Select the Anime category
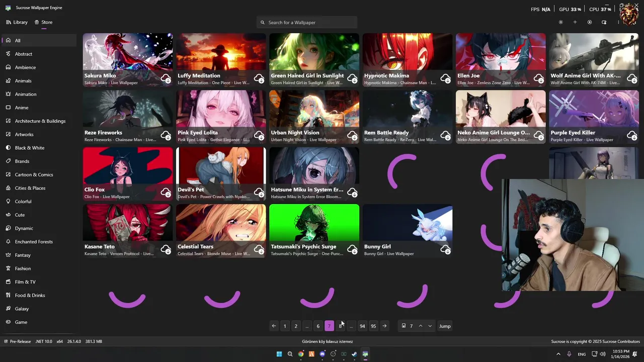The image size is (644, 362). click(39, 108)
